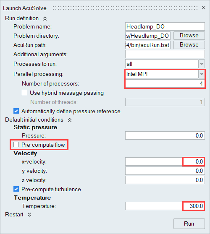Open the Processes to run dropdown
Screen dimensions: 210x234
point(202,64)
